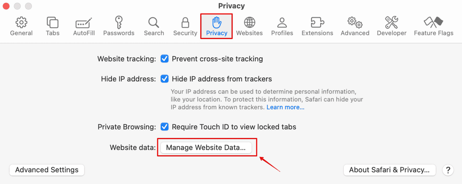Open Search magnifying glass settings
This screenshot has height=184, width=462.
[154, 23]
